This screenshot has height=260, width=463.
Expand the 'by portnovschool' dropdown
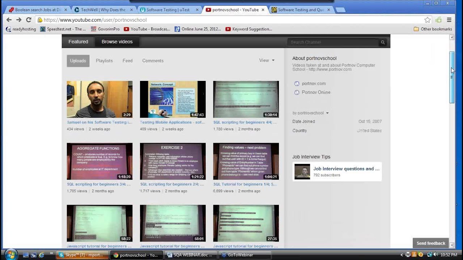click(310, 113)
